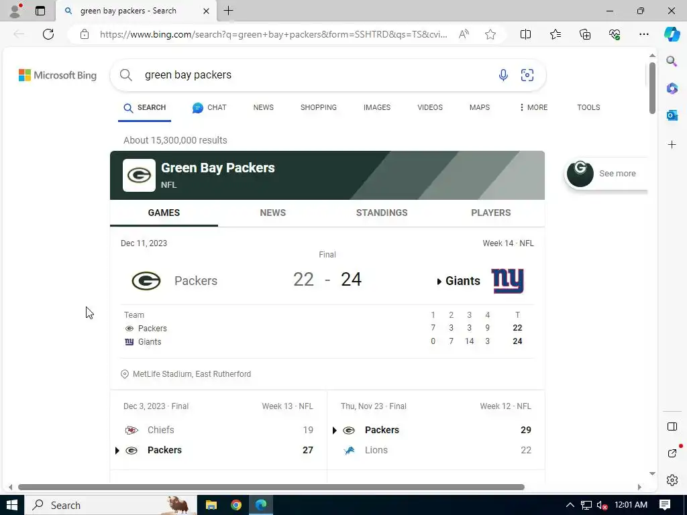Open sidebar search icon

coord(672,61)
